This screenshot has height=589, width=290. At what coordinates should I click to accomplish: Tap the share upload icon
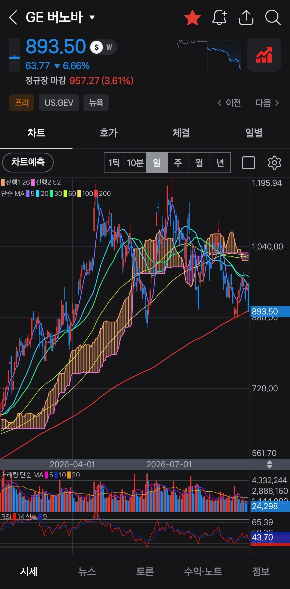pos(246,18)
